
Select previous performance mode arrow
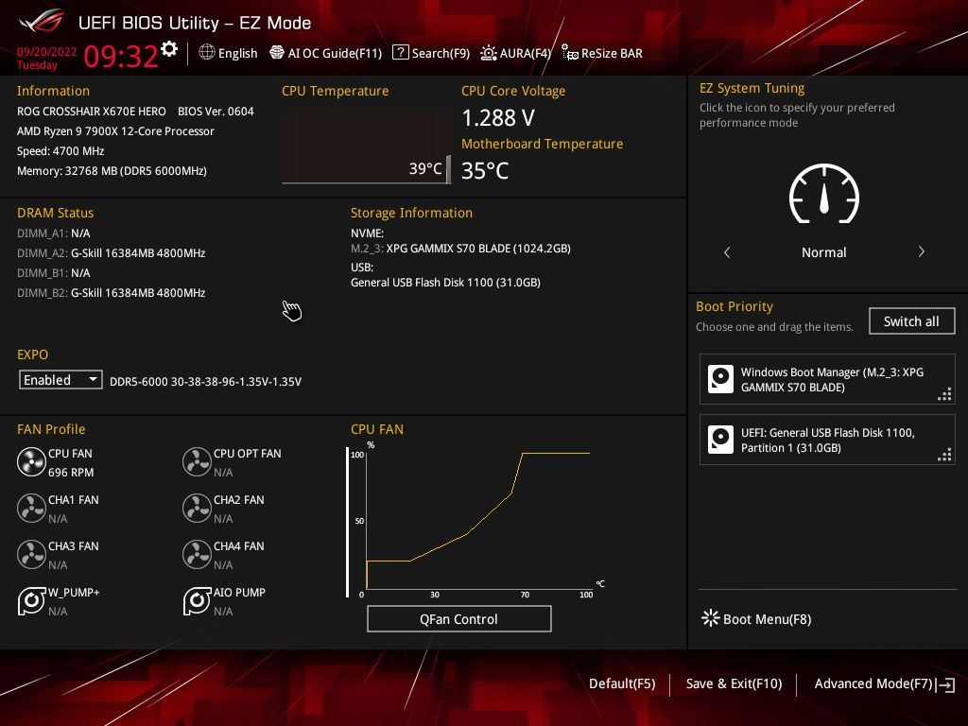(x=727, y=251)
